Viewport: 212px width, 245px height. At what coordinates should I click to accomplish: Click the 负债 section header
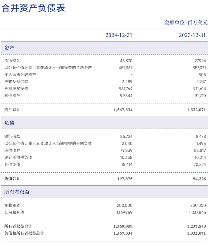(x=9, y=123)
